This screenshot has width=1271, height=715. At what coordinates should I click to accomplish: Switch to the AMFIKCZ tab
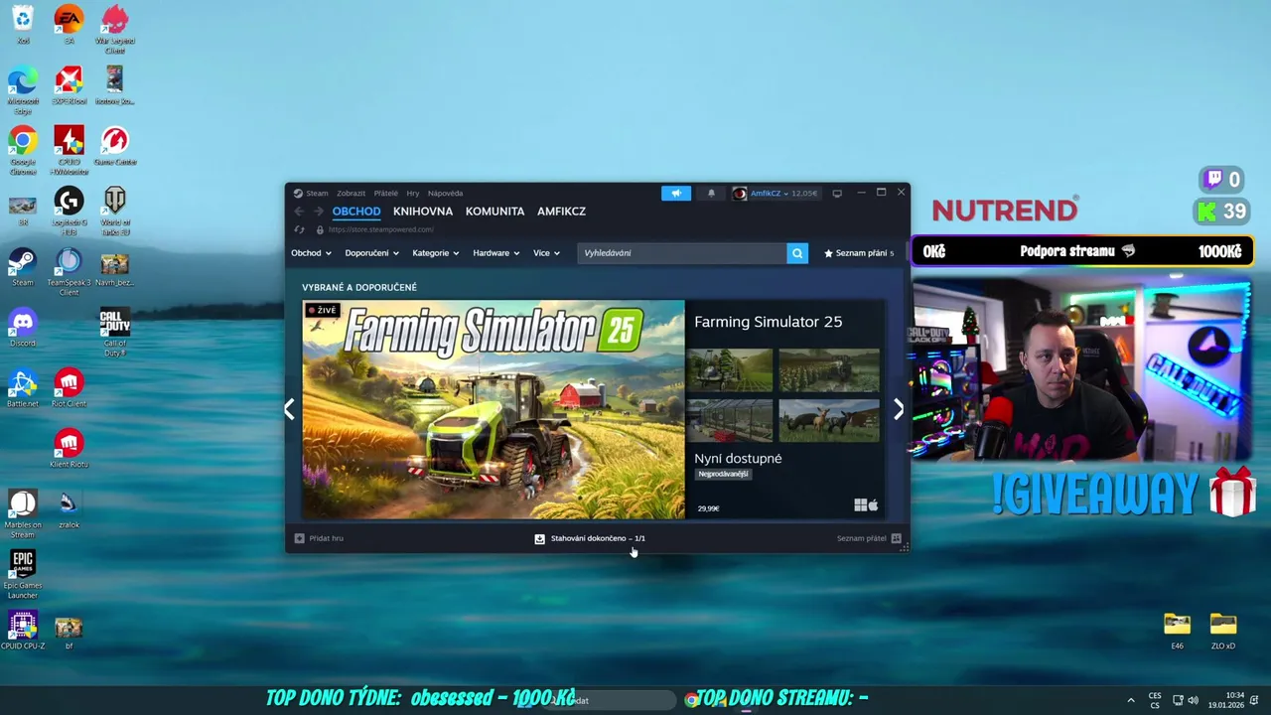[x=561, y=212]
